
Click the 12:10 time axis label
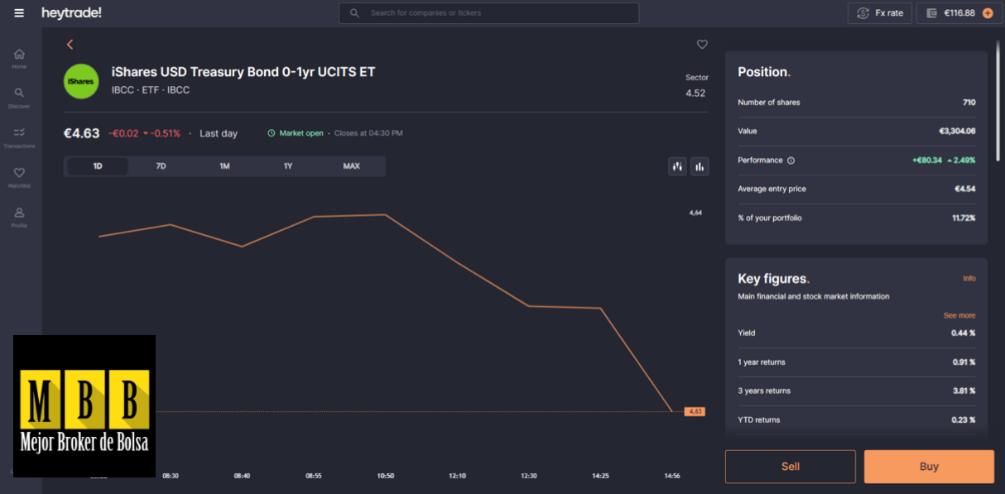point(457,476)
